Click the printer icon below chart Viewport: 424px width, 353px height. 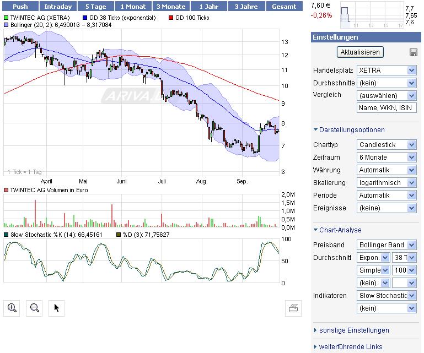tap(294, 308)
